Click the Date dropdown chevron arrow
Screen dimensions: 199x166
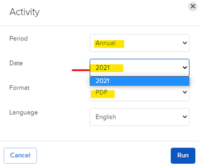185,68
